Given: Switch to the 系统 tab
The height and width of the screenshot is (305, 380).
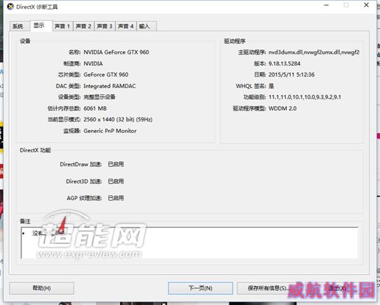Looking at the screenshot, I should (x=20, y=26).
